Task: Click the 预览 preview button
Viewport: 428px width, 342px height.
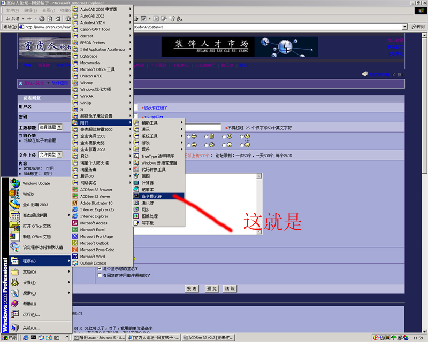Action: [x=212, y=289]
